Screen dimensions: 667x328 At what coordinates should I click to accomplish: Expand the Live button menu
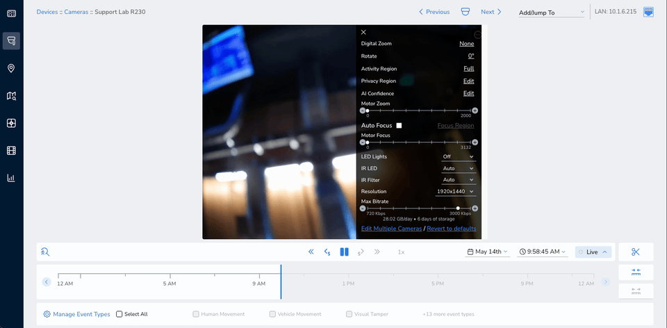pos(593,252)
